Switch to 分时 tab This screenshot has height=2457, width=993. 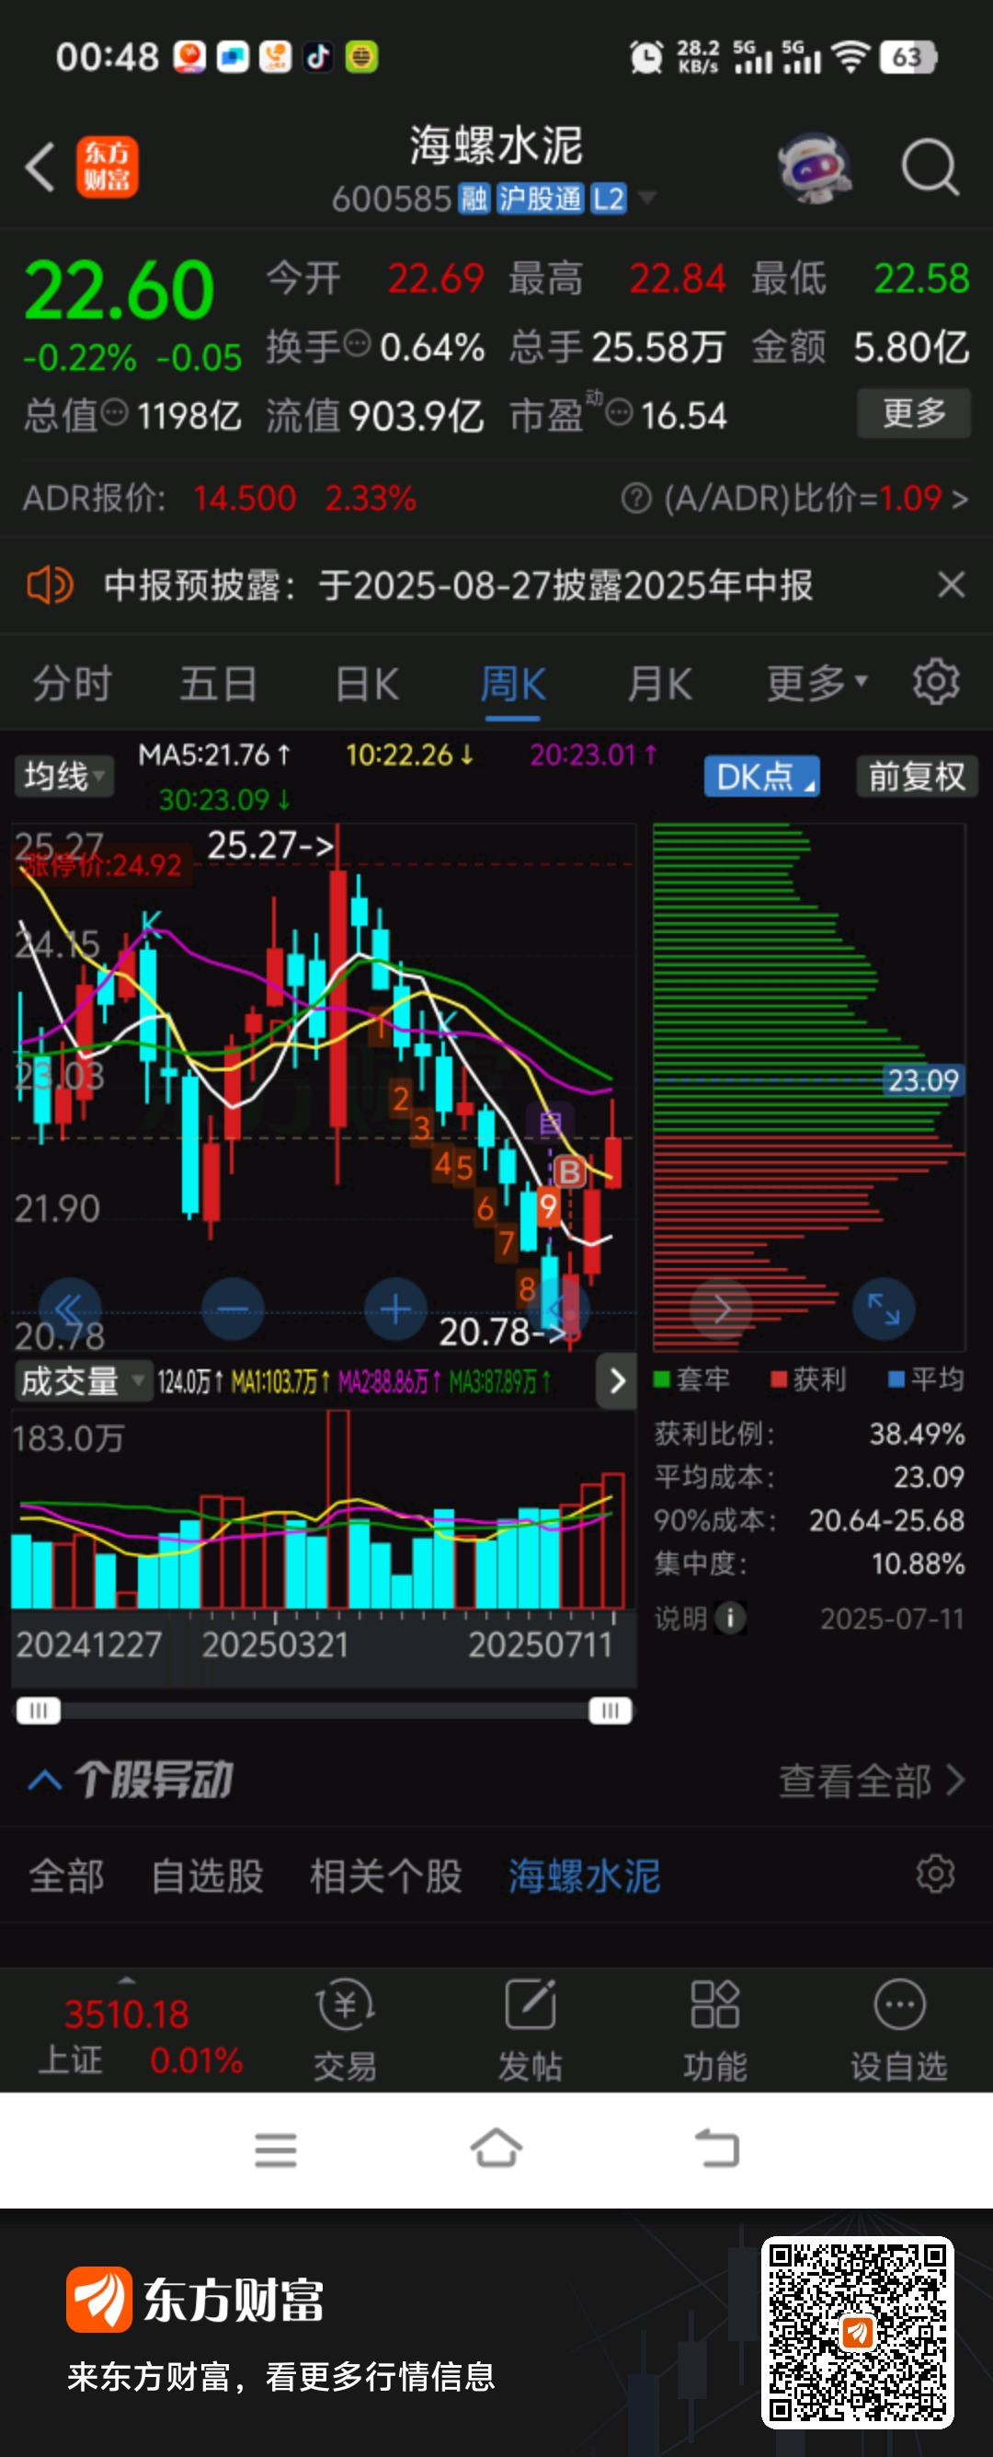click(73, 684)
